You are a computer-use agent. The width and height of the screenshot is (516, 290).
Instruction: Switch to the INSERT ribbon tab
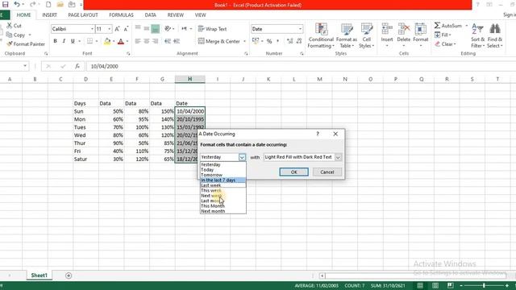(49, 15)
